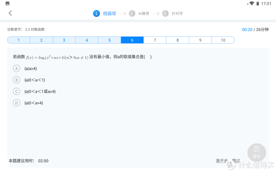
Task: Jump to question 2
Action: click(x=41, y=40)
